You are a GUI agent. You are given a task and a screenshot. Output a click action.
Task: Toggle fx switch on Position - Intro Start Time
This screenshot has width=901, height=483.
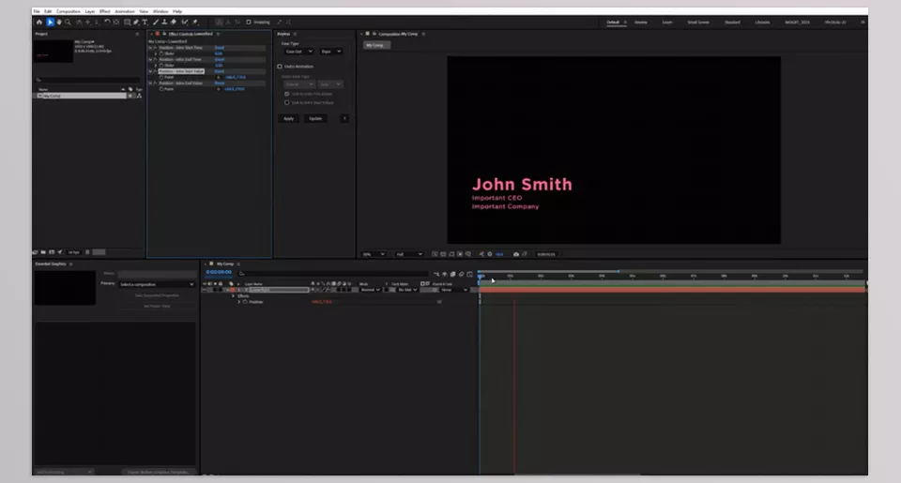pyautogui.click(x=155, y=48)
